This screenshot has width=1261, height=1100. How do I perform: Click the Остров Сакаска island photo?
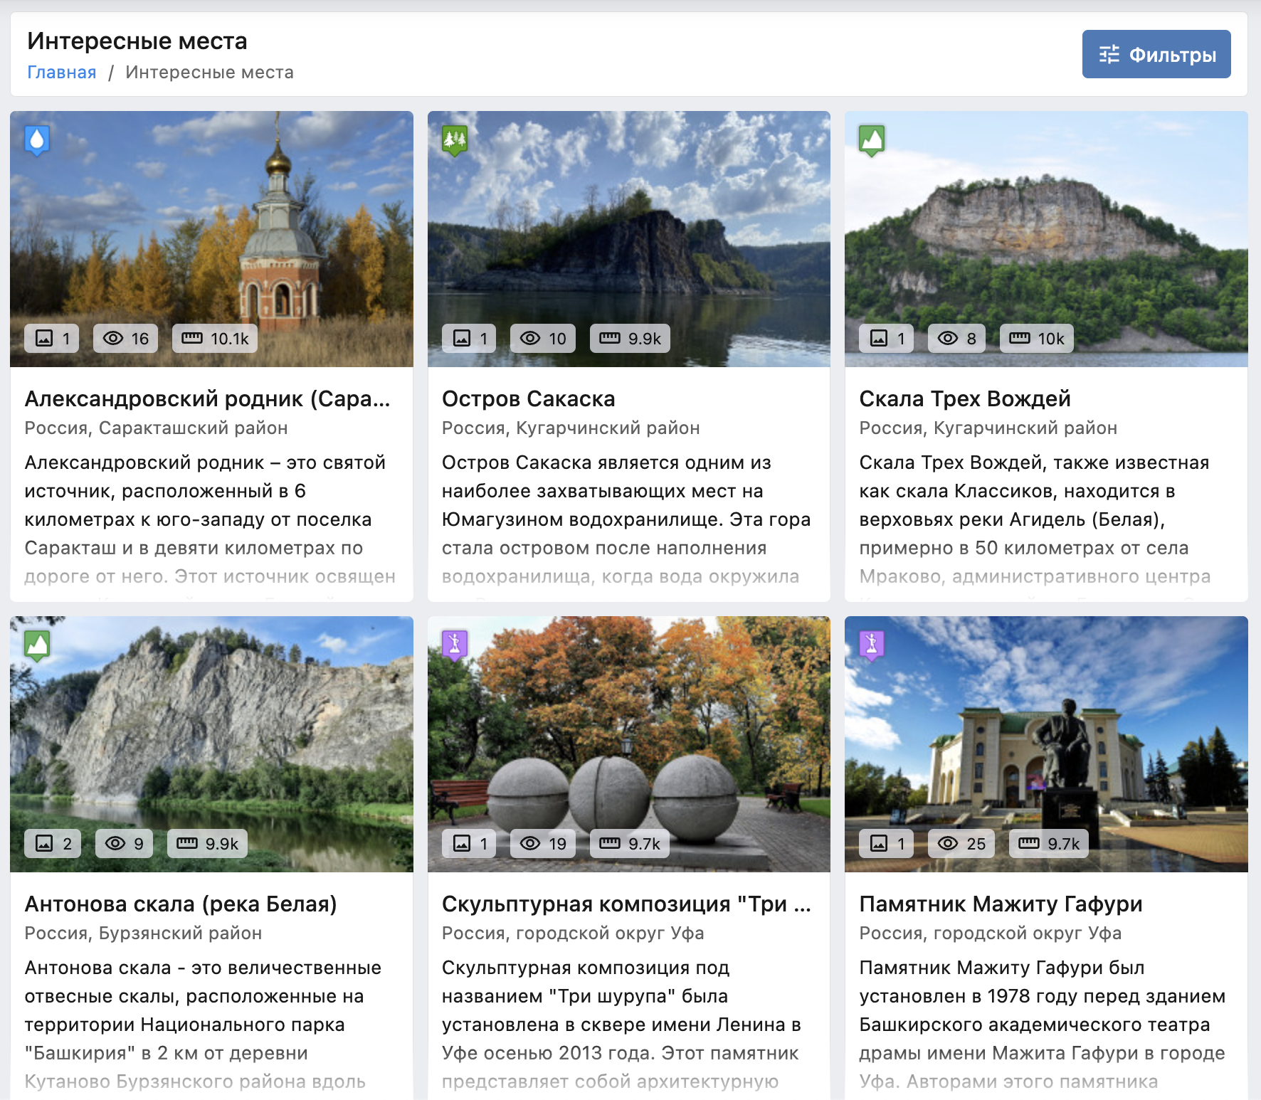[628, 235]
